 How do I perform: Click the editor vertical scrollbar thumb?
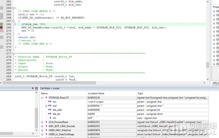[x=208, y=65]
